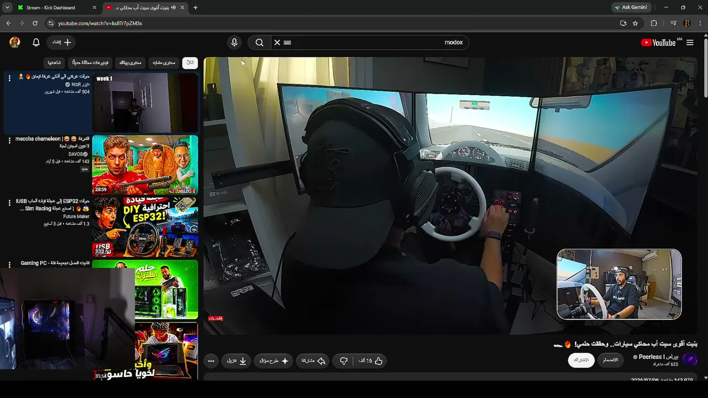Install the app from address bar icon
The width and height of the screenshot is (708, 398).
(x=623, y=23)
